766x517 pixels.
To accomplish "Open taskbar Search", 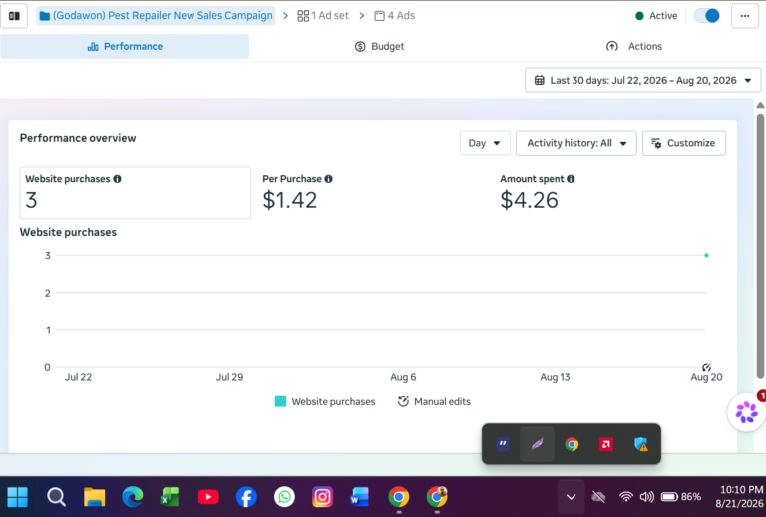I will pos(56,497).
